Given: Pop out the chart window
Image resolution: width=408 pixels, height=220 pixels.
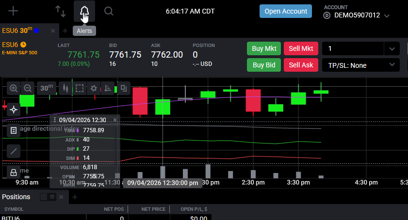Looking at the screenshot, I should 124,88.
